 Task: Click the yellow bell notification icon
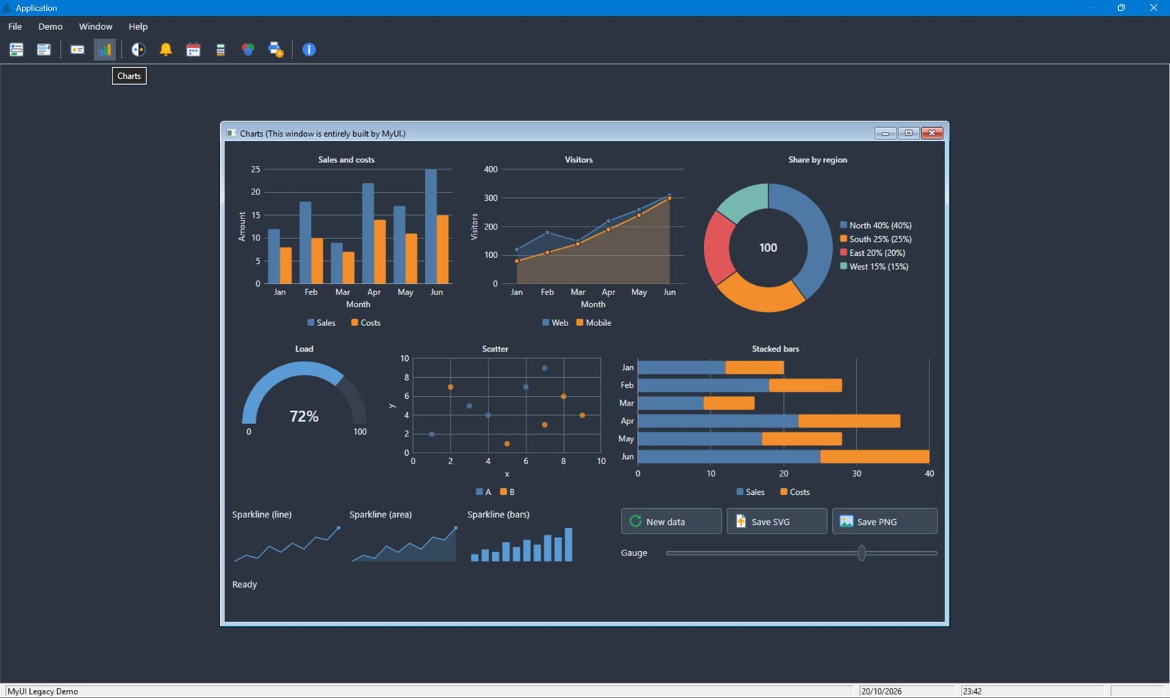[166, 50]
